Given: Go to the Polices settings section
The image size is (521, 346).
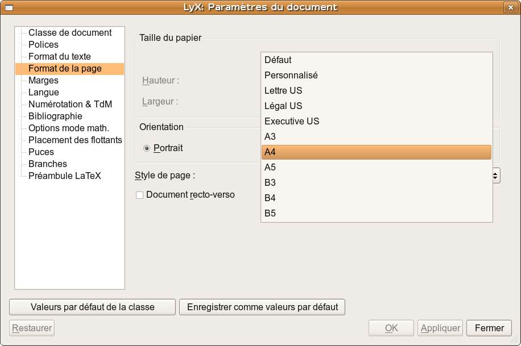Looking at the screenshot, I should [x=43, y=45].
